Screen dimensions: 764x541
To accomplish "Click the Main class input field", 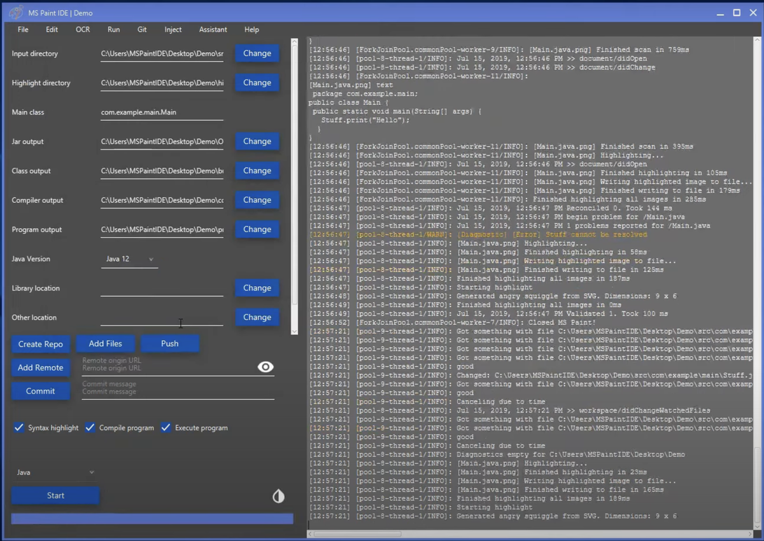I will coord(162,112).
